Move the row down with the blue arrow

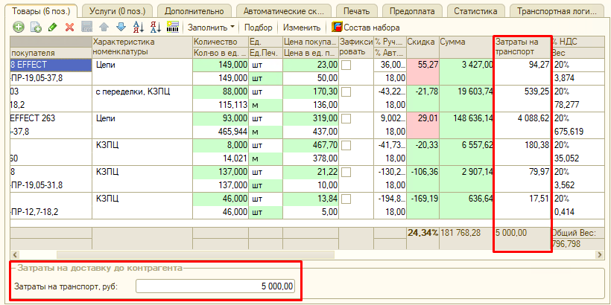point(121,28)
